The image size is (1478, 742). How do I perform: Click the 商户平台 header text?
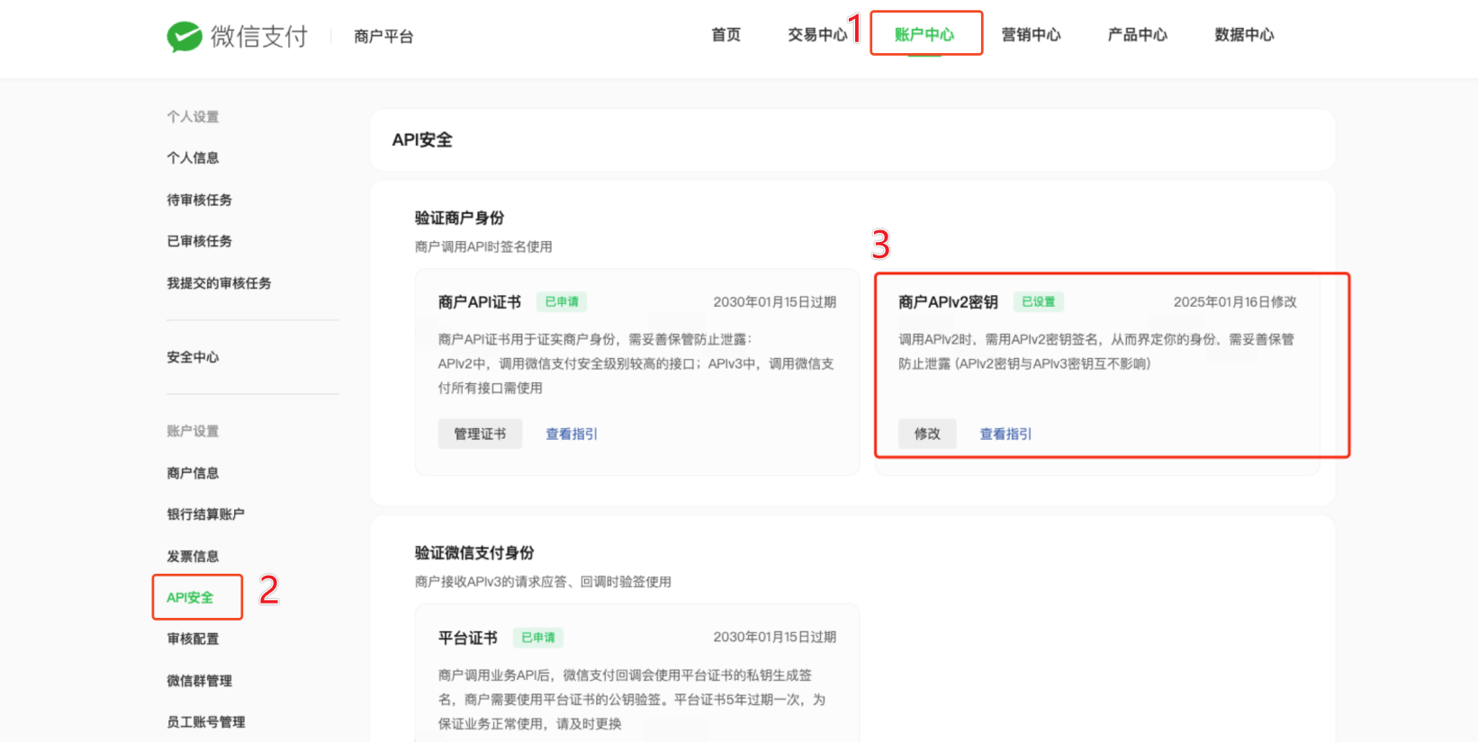coord(383,37)
